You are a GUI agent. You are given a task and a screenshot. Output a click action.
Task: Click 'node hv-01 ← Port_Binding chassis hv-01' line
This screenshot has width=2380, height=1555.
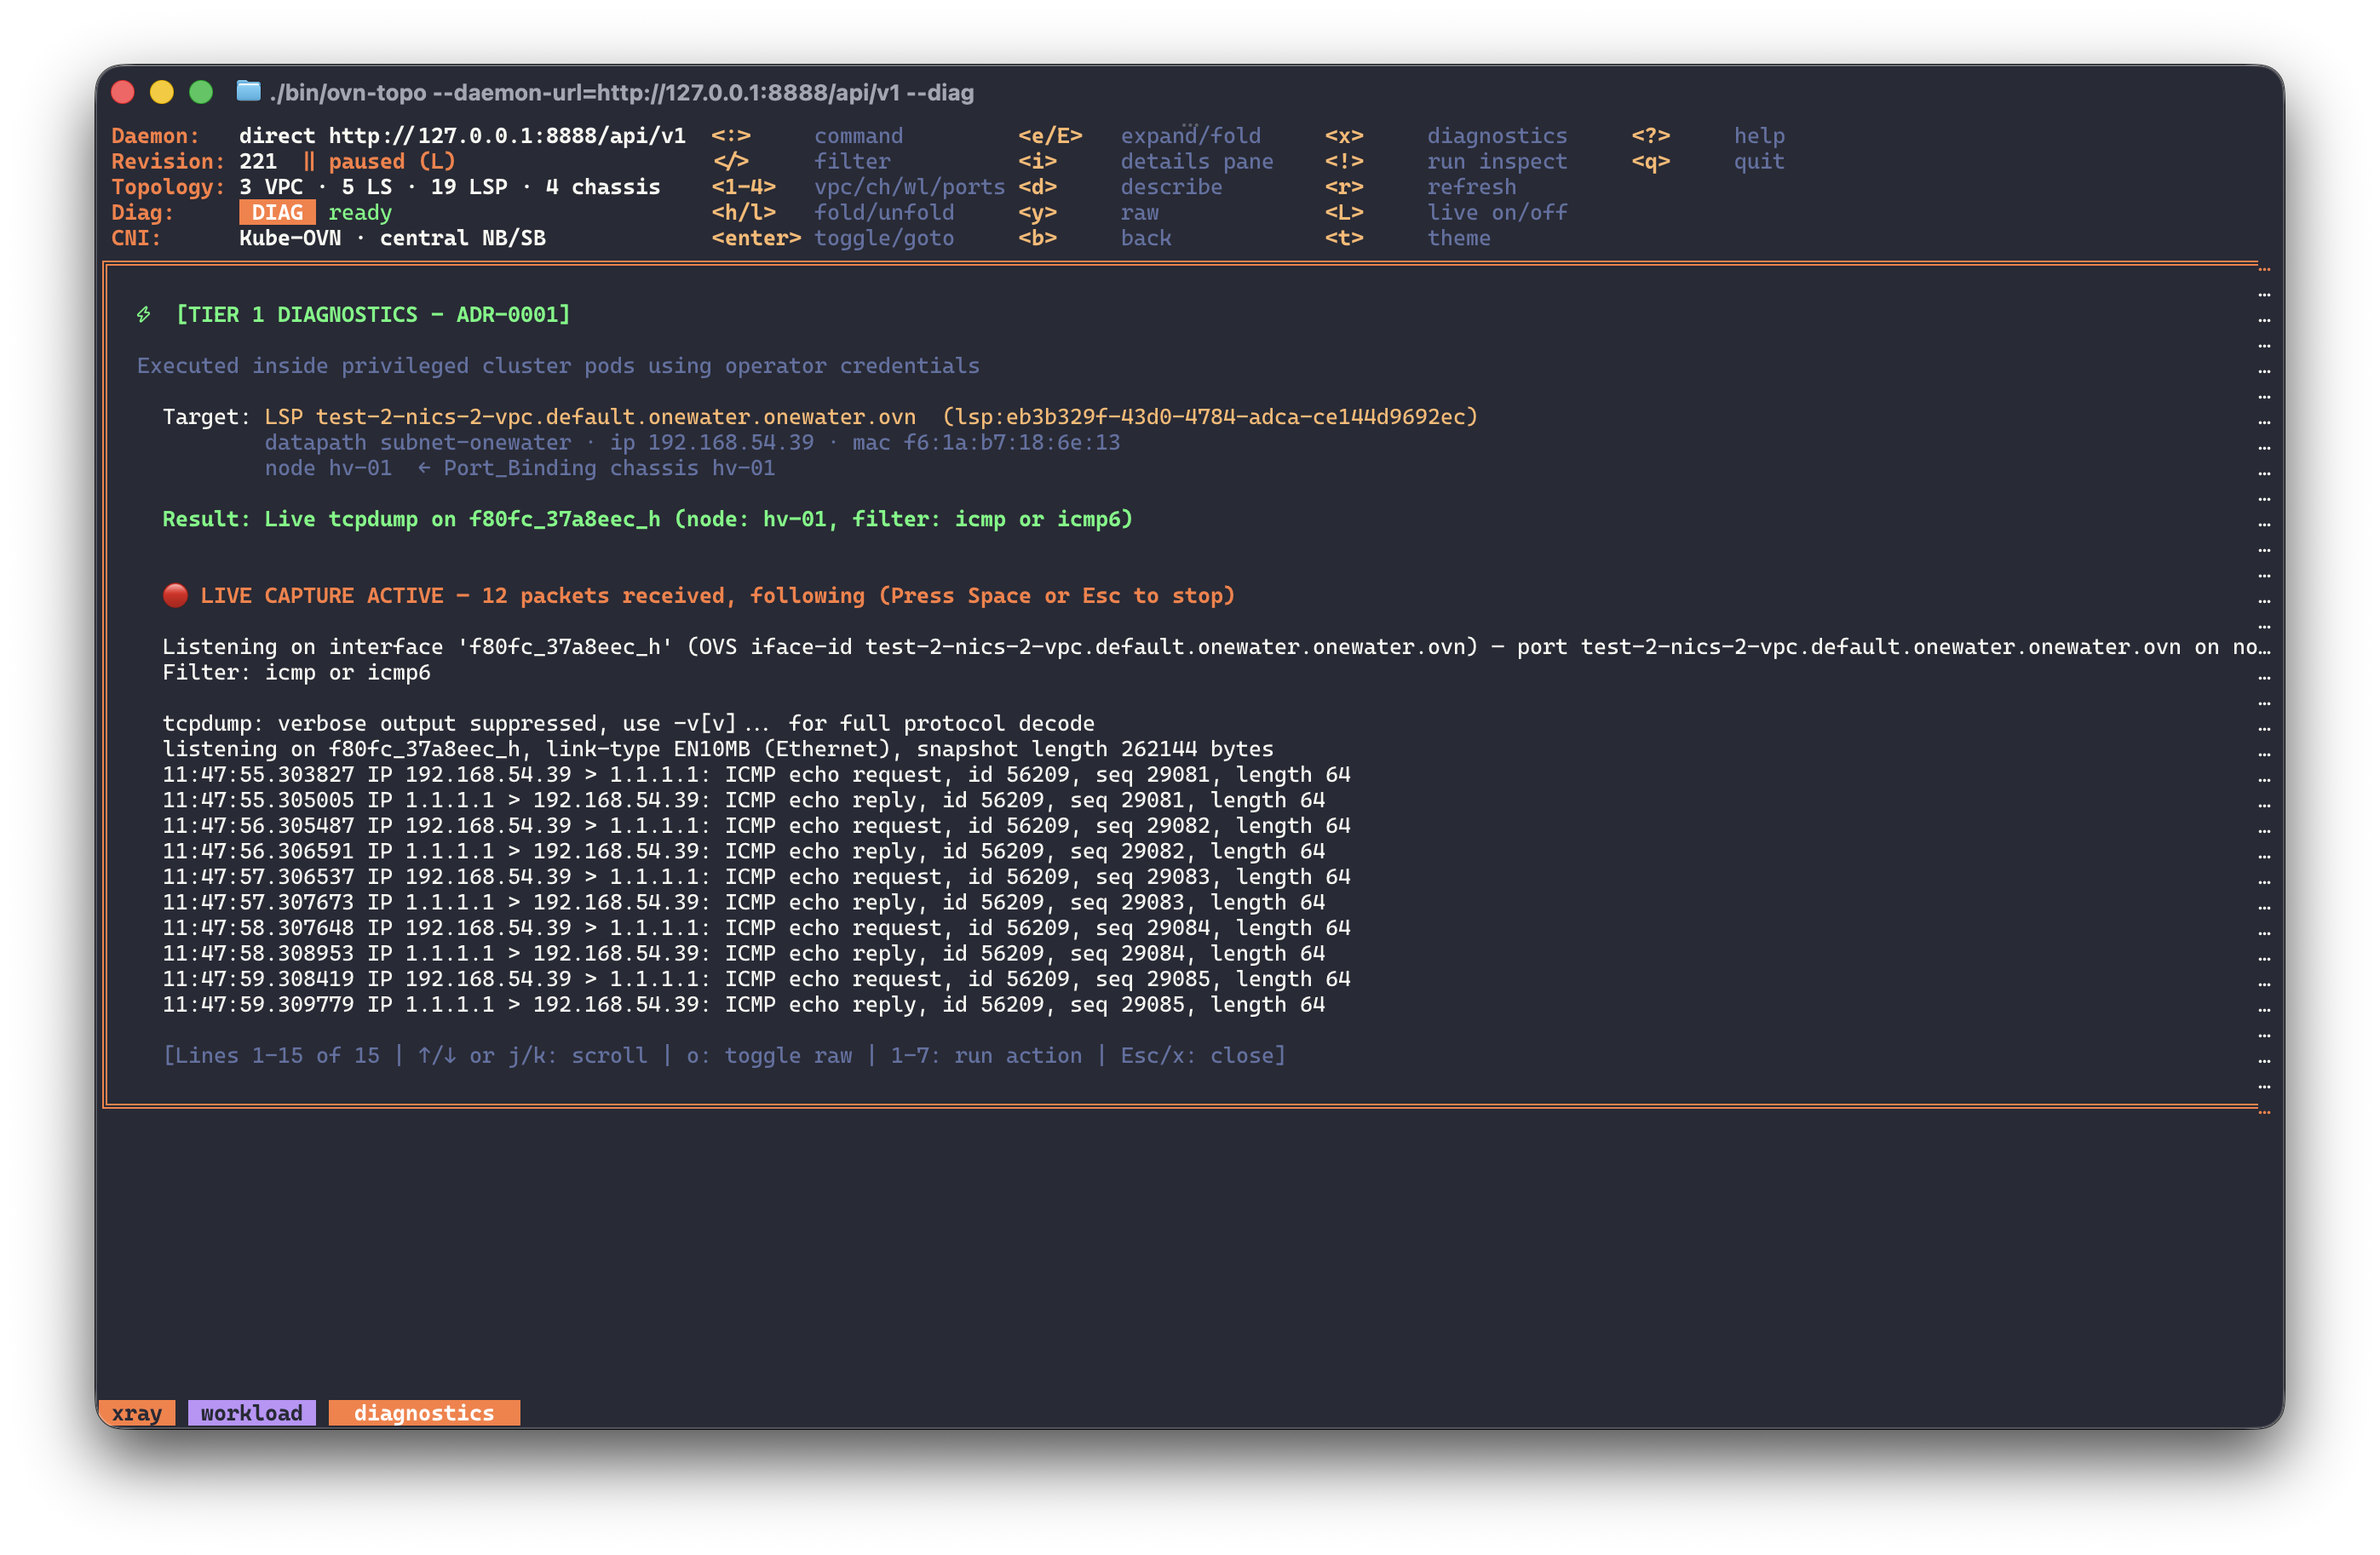pyautogui.click(x=520, y=468)
